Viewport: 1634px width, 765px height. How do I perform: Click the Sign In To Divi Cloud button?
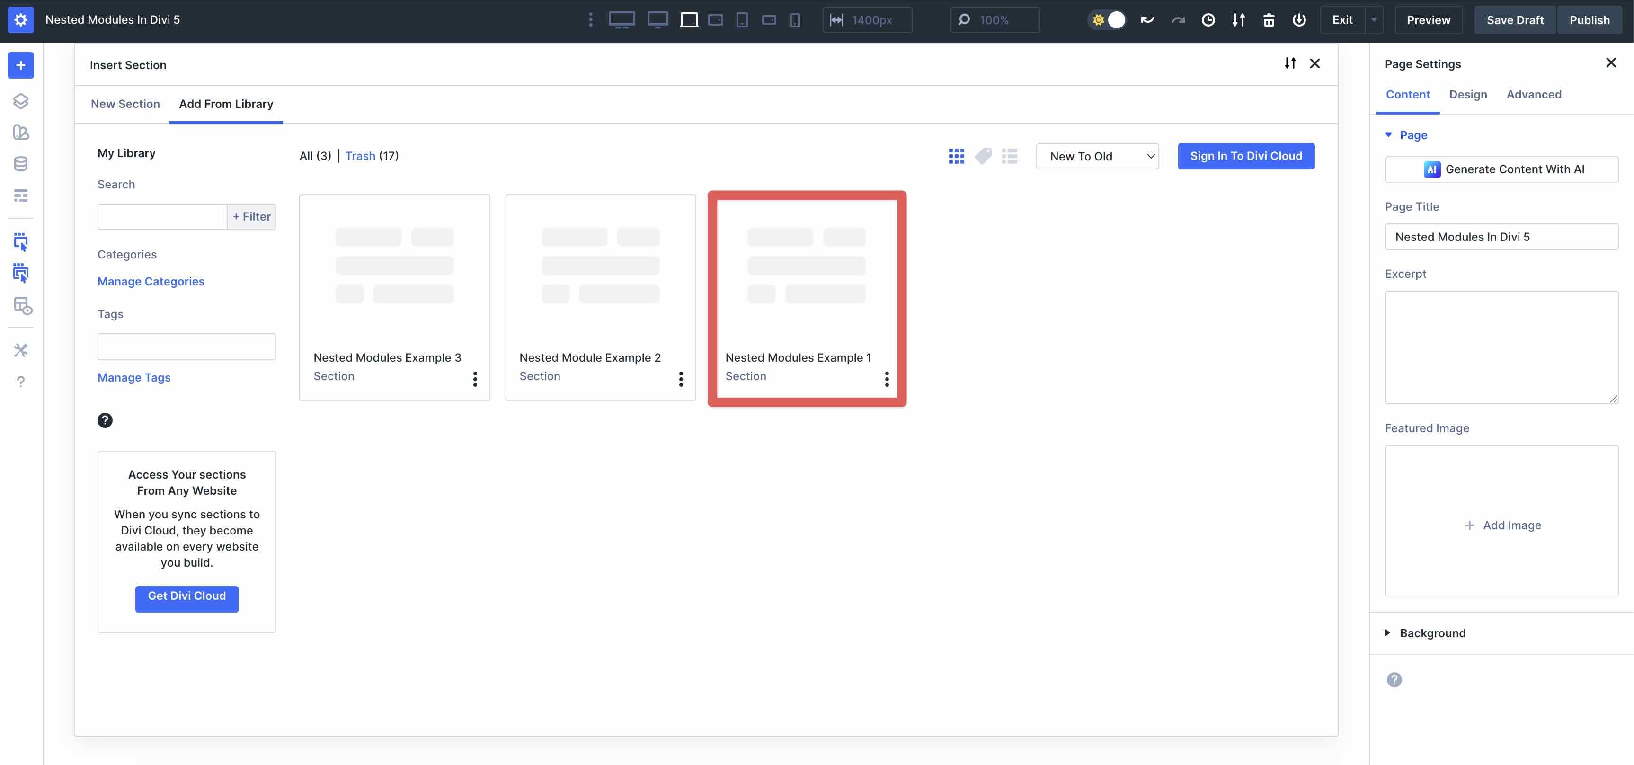click(1245, 156)
